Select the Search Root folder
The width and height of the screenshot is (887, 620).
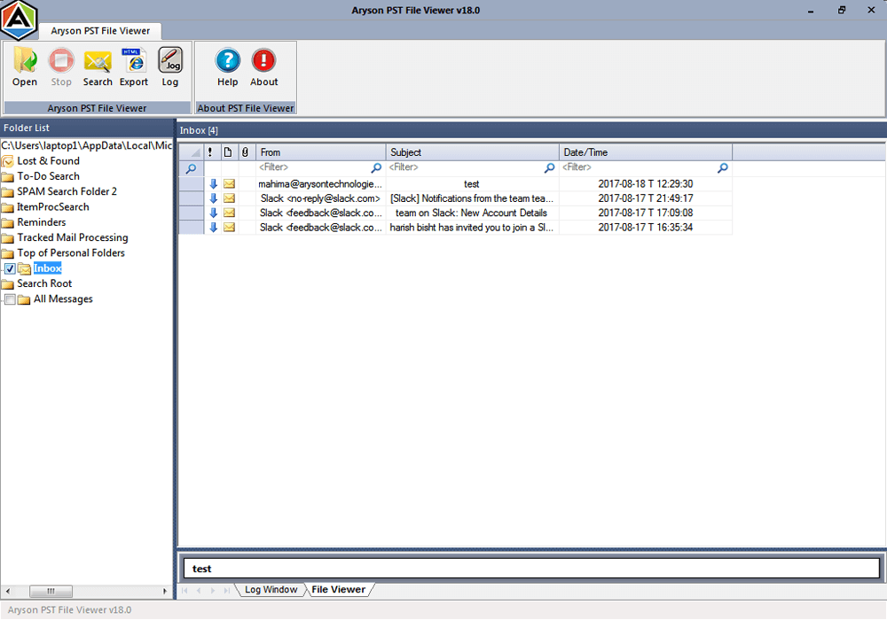point(44,283)
